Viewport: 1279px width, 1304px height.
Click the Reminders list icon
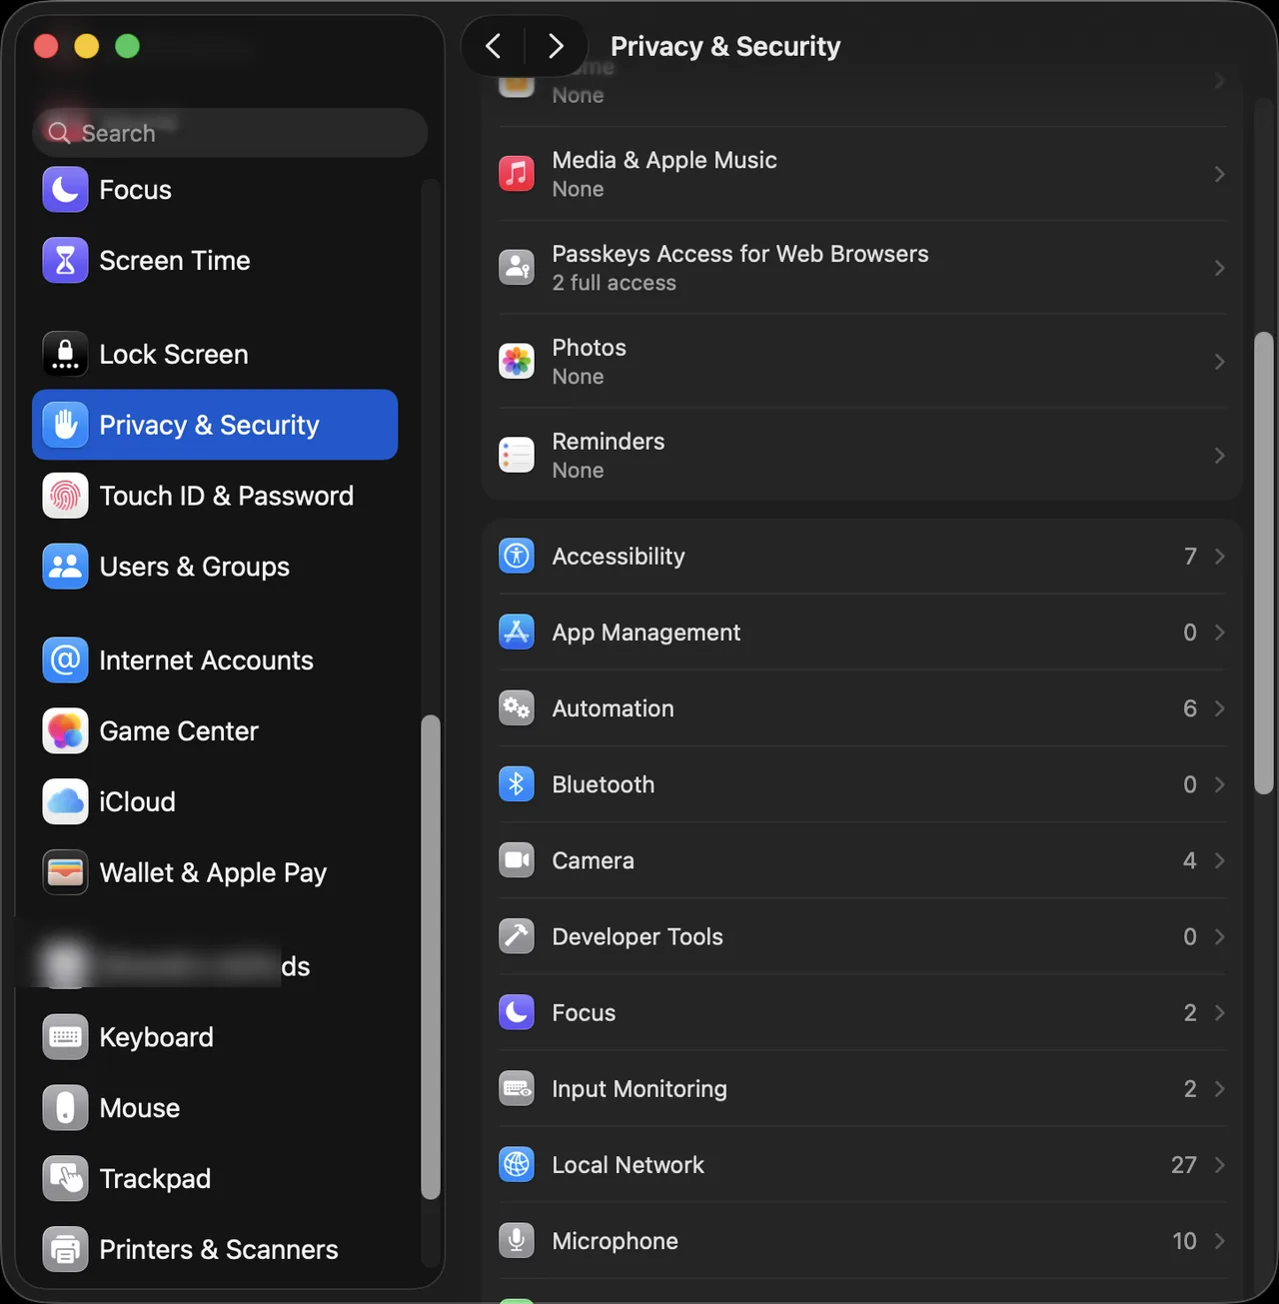click(x=517, y=456)
